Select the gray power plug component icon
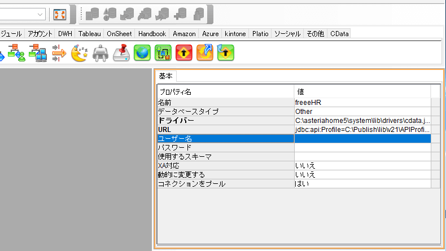This screenshot has width=446, height=251. point(100,53)
